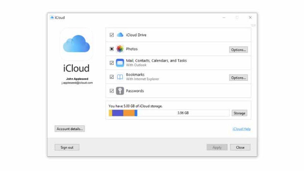Click the iCloud storage usage bar
The width and height of the screenshot is (304, 171).
tap(170, 112)
